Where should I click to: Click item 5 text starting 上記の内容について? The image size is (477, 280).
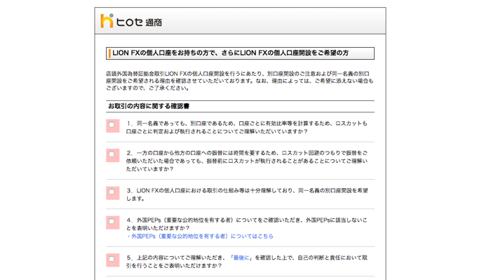pos(247,262)
